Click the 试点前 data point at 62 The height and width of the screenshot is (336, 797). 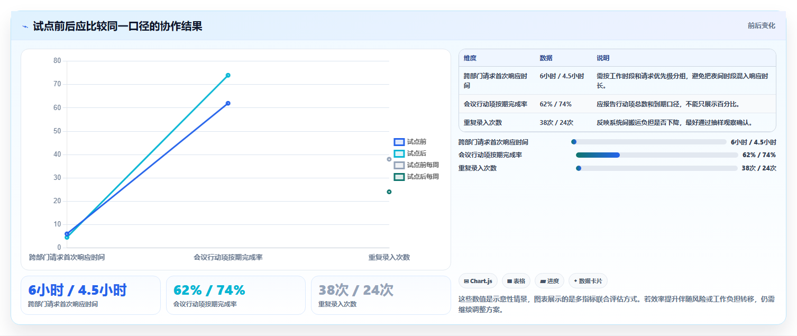(x=228, y=103)
